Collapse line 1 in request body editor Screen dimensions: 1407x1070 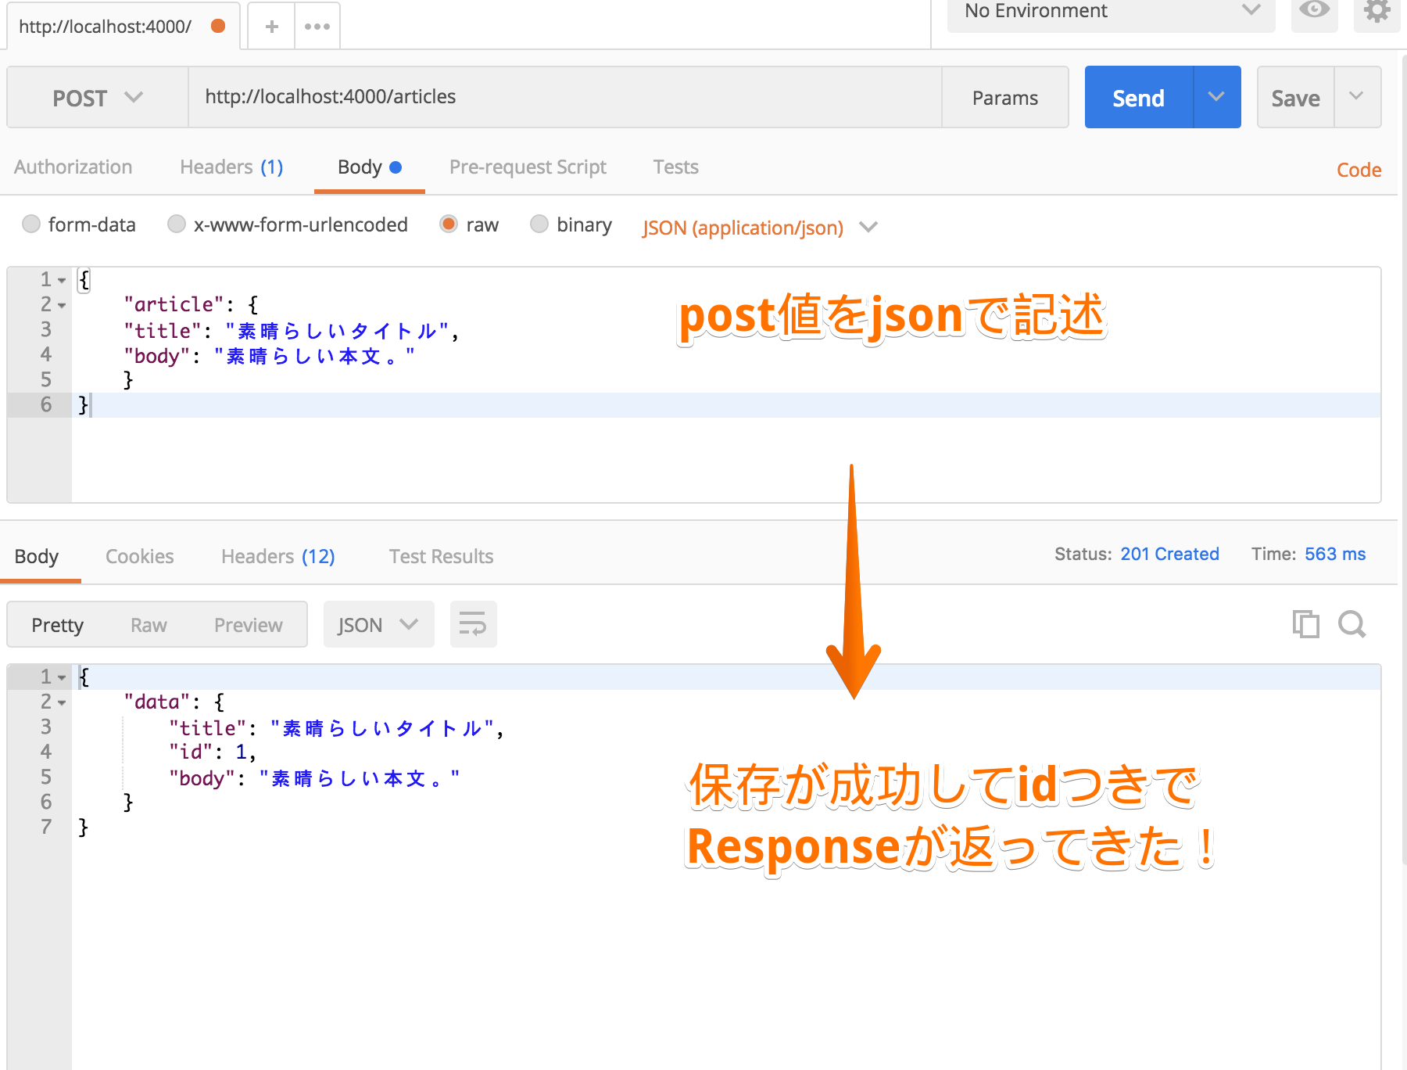(x=62, y=280)
